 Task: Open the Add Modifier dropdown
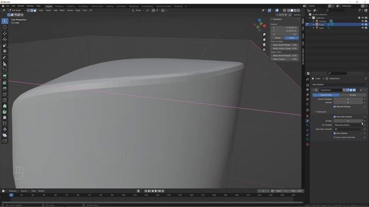(x=339, y=85)
